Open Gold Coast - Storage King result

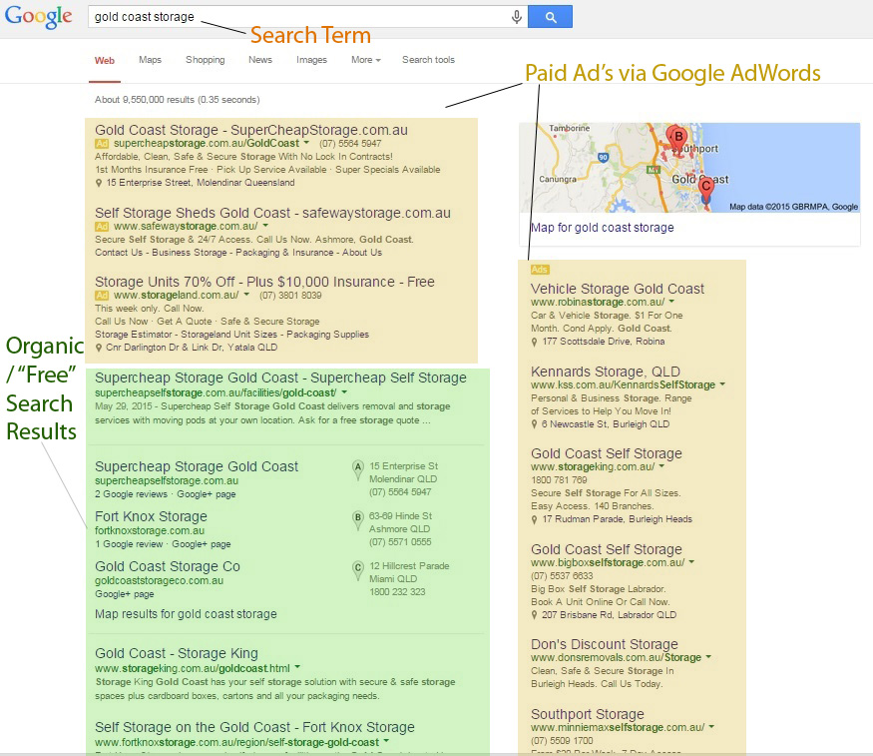pos(177,653)
